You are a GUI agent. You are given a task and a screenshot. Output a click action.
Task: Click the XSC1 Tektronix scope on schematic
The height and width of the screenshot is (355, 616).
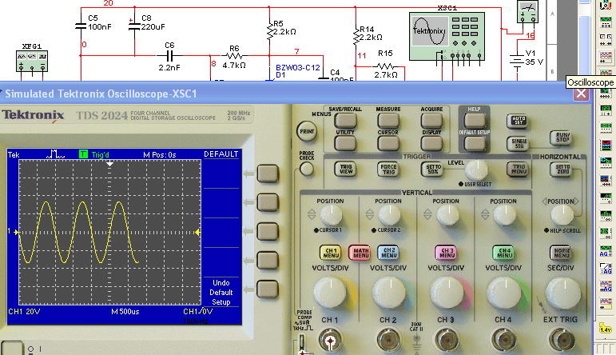pyautogui.click(x=447, y=36)
